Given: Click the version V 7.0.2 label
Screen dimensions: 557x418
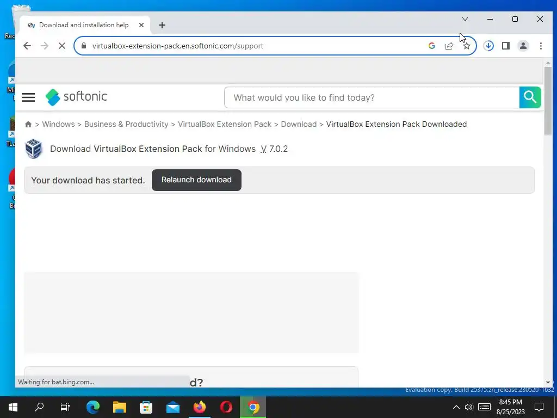Looking at the screenshot, I should click(274, 149).
